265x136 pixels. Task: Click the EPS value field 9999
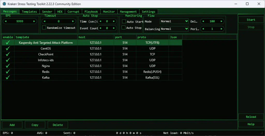pyautogui.click(x=20, y=21)
